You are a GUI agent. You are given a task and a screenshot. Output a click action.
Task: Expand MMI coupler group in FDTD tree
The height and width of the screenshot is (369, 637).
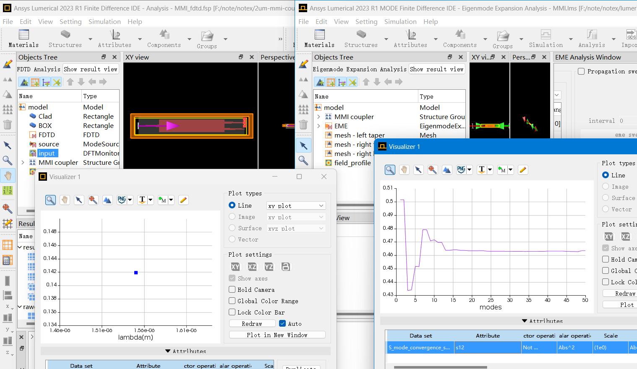[x=23, y=162]
